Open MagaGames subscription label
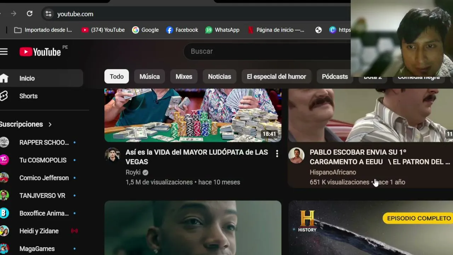The width and height of the screenshot is (453, 255). click(37, 249)
